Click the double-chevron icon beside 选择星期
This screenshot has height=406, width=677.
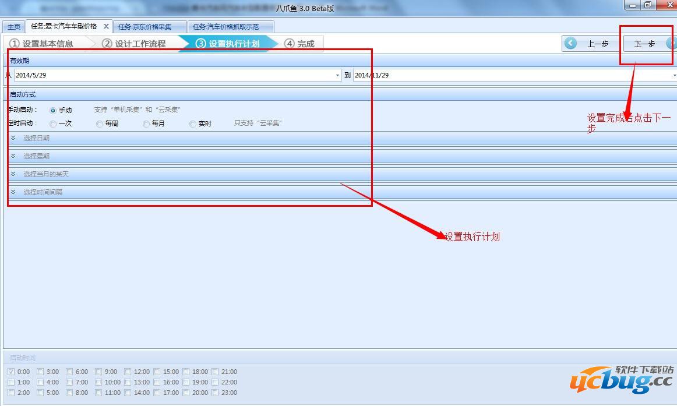[x=13, y=156]
